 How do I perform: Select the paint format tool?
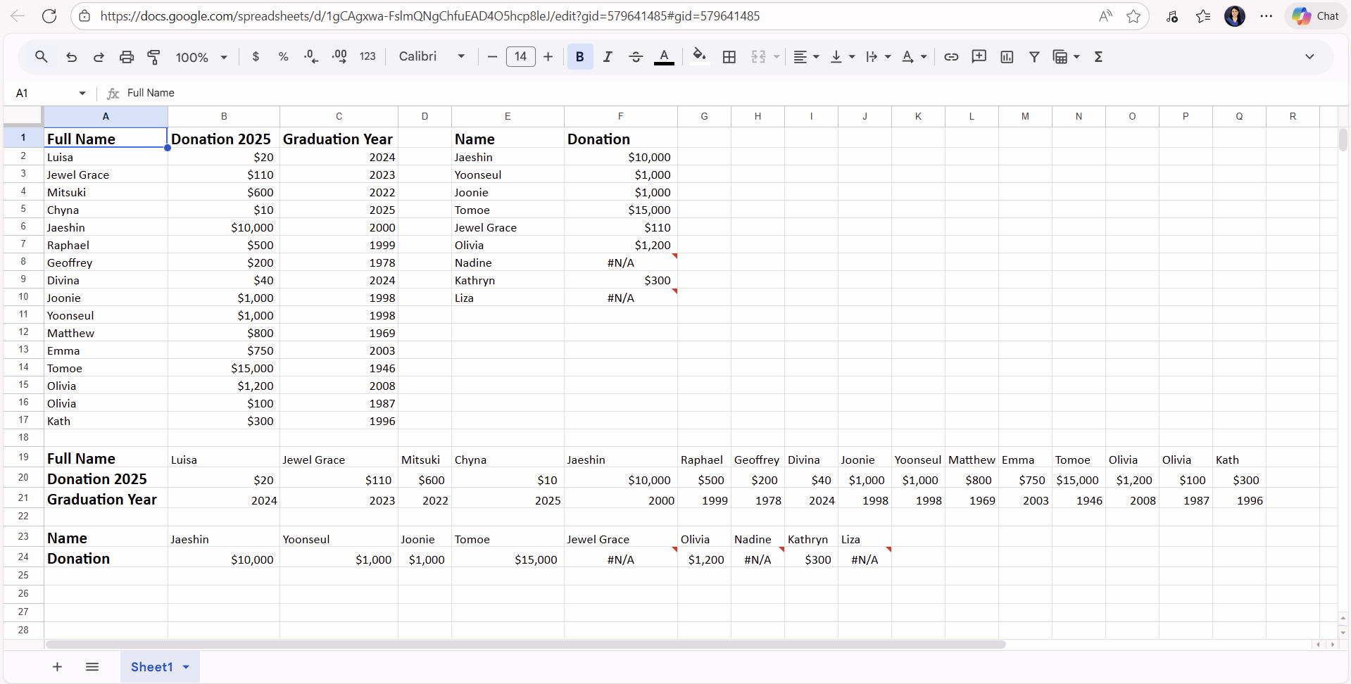pyautogui.click(x=154, y=57)
